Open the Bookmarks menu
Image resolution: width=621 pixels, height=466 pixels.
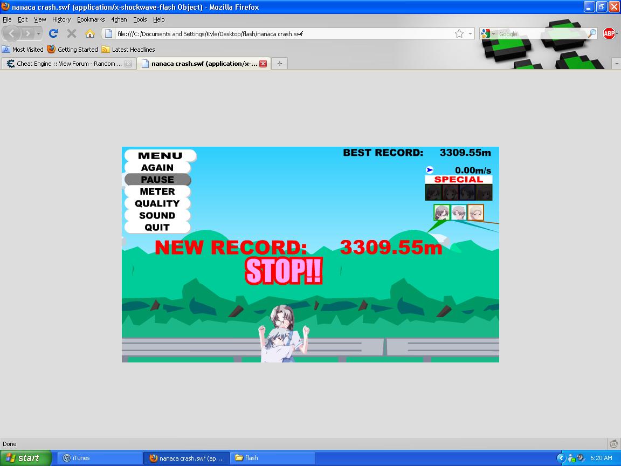pos(91,19)
